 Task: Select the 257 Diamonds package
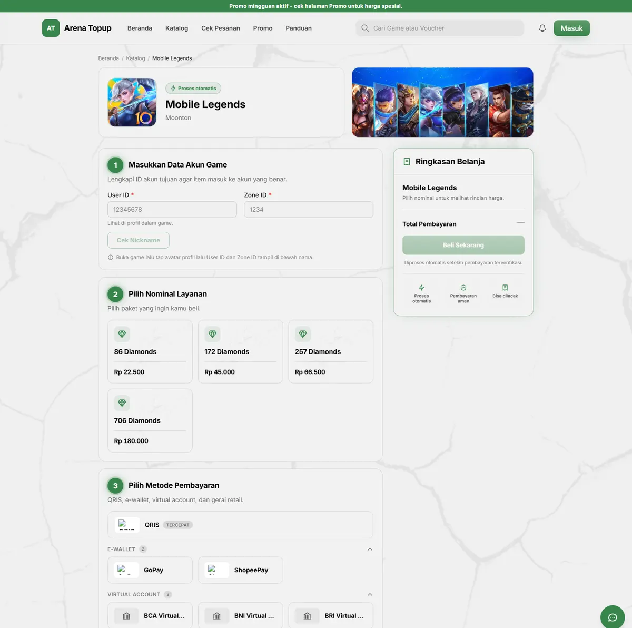point(331,351)
